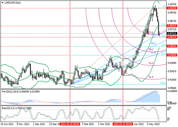
Task: Select the 0.95654 red price label
Action: point(172,46)
